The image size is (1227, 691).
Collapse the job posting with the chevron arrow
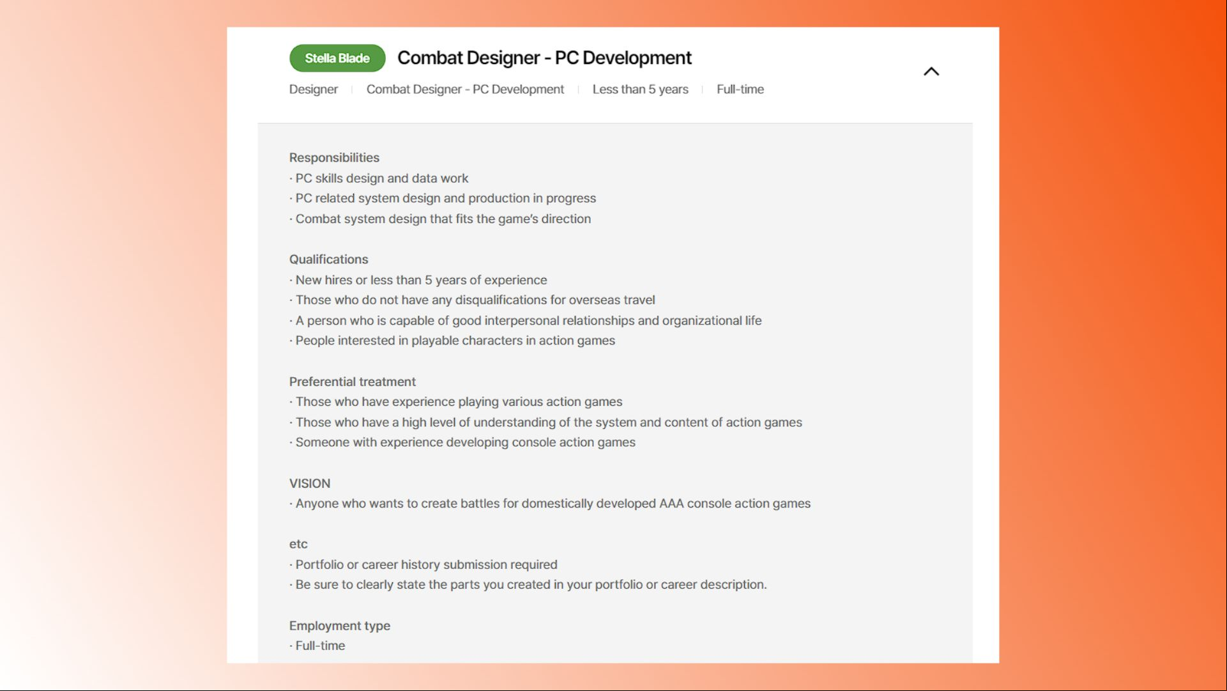click(x=931, y=72)
